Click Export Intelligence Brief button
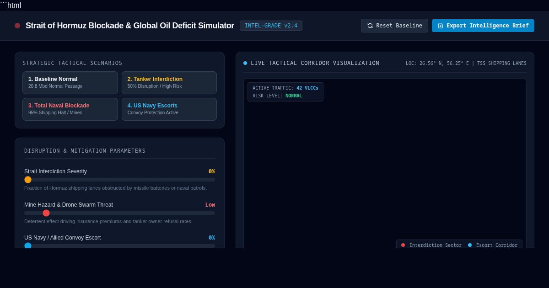Image resolution: width=549 pixels, height=288 pixels. (x=483, y=26)
